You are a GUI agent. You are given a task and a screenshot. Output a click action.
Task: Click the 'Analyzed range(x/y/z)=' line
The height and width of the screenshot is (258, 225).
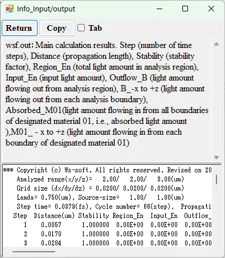tap(100, 179)
